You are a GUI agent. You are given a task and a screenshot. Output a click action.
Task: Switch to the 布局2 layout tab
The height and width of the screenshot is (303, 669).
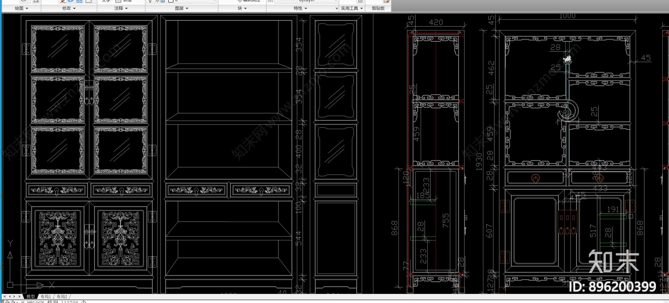pos(62,297)
